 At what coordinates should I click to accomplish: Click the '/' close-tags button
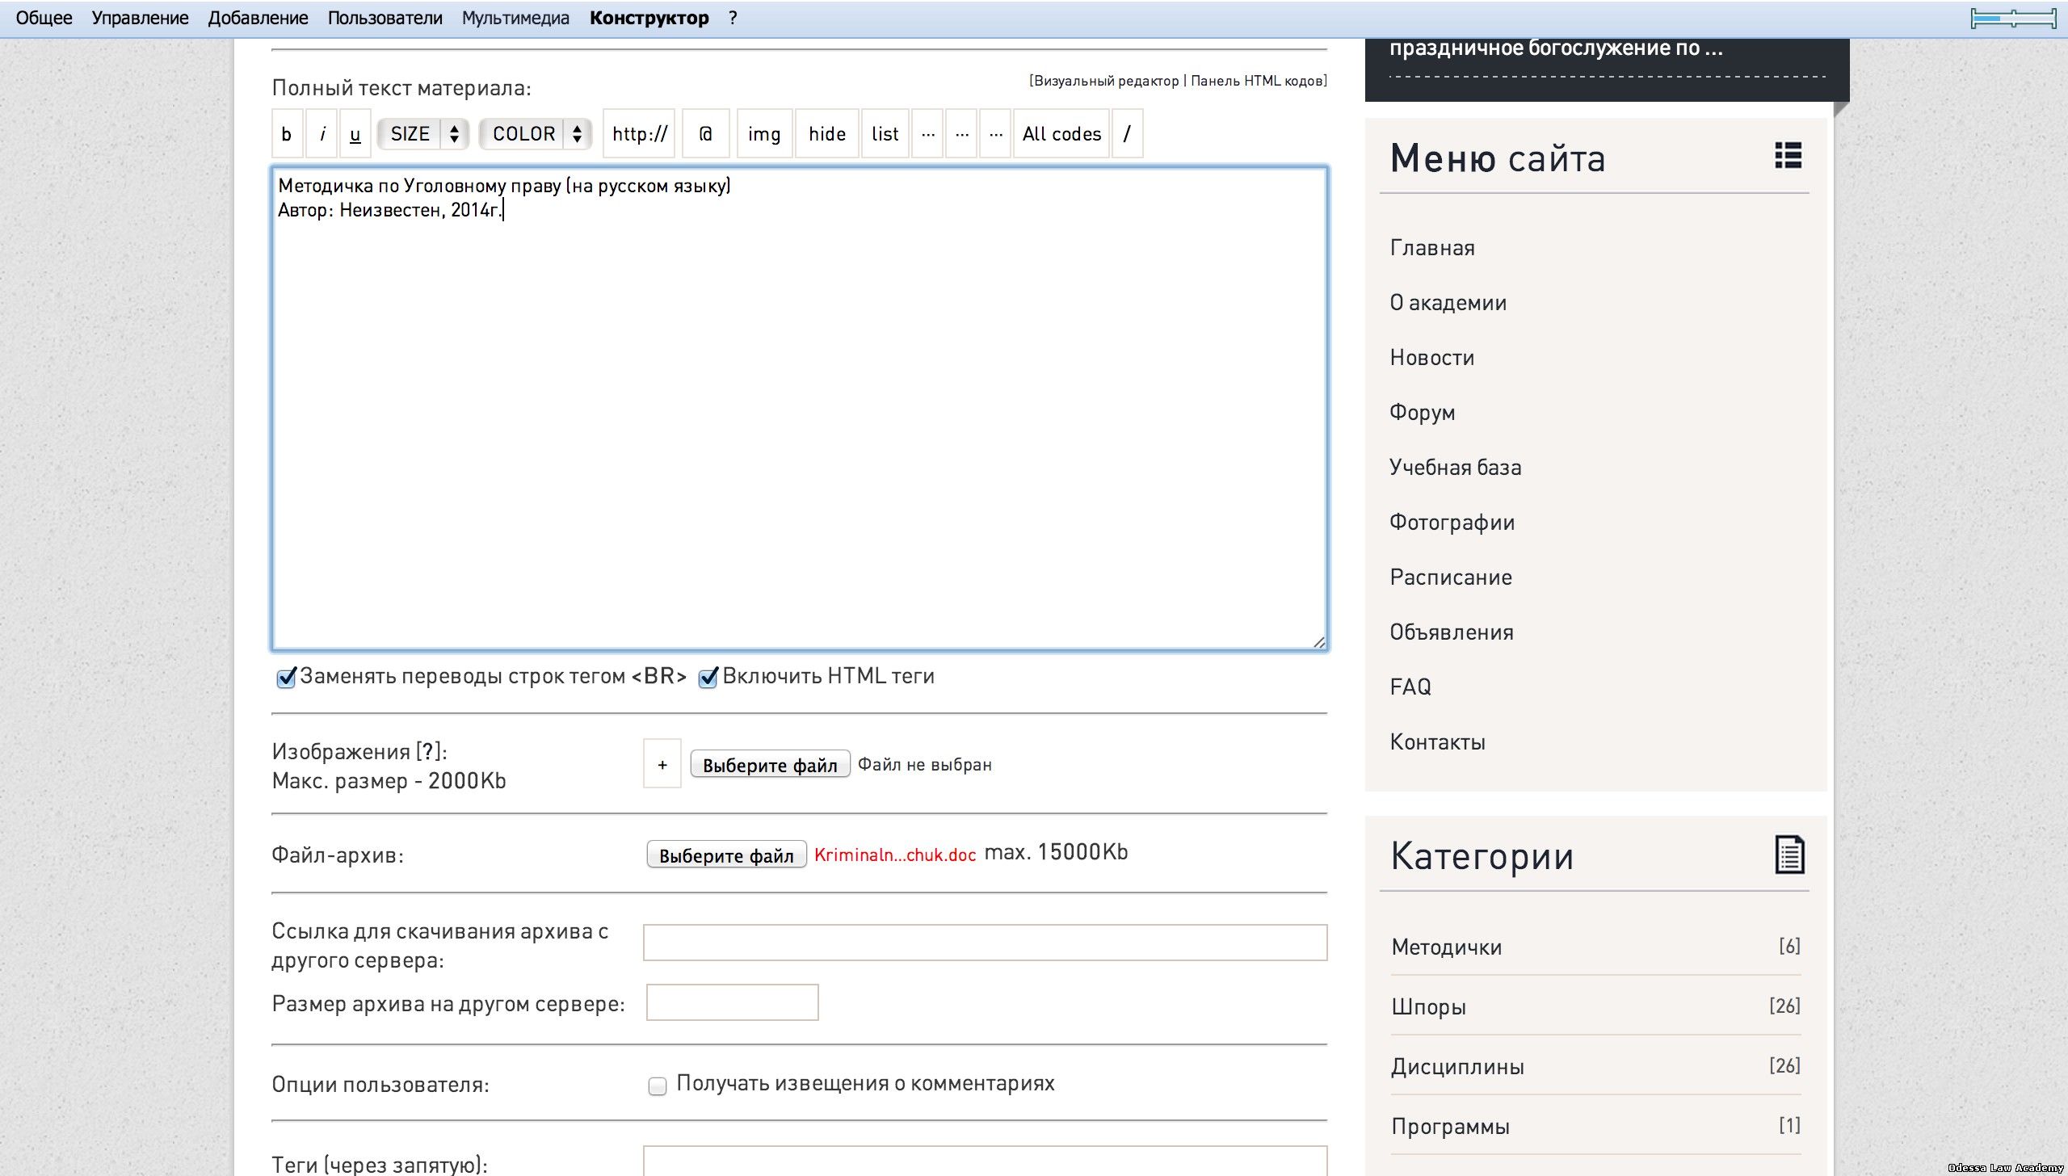point(1128,134)
